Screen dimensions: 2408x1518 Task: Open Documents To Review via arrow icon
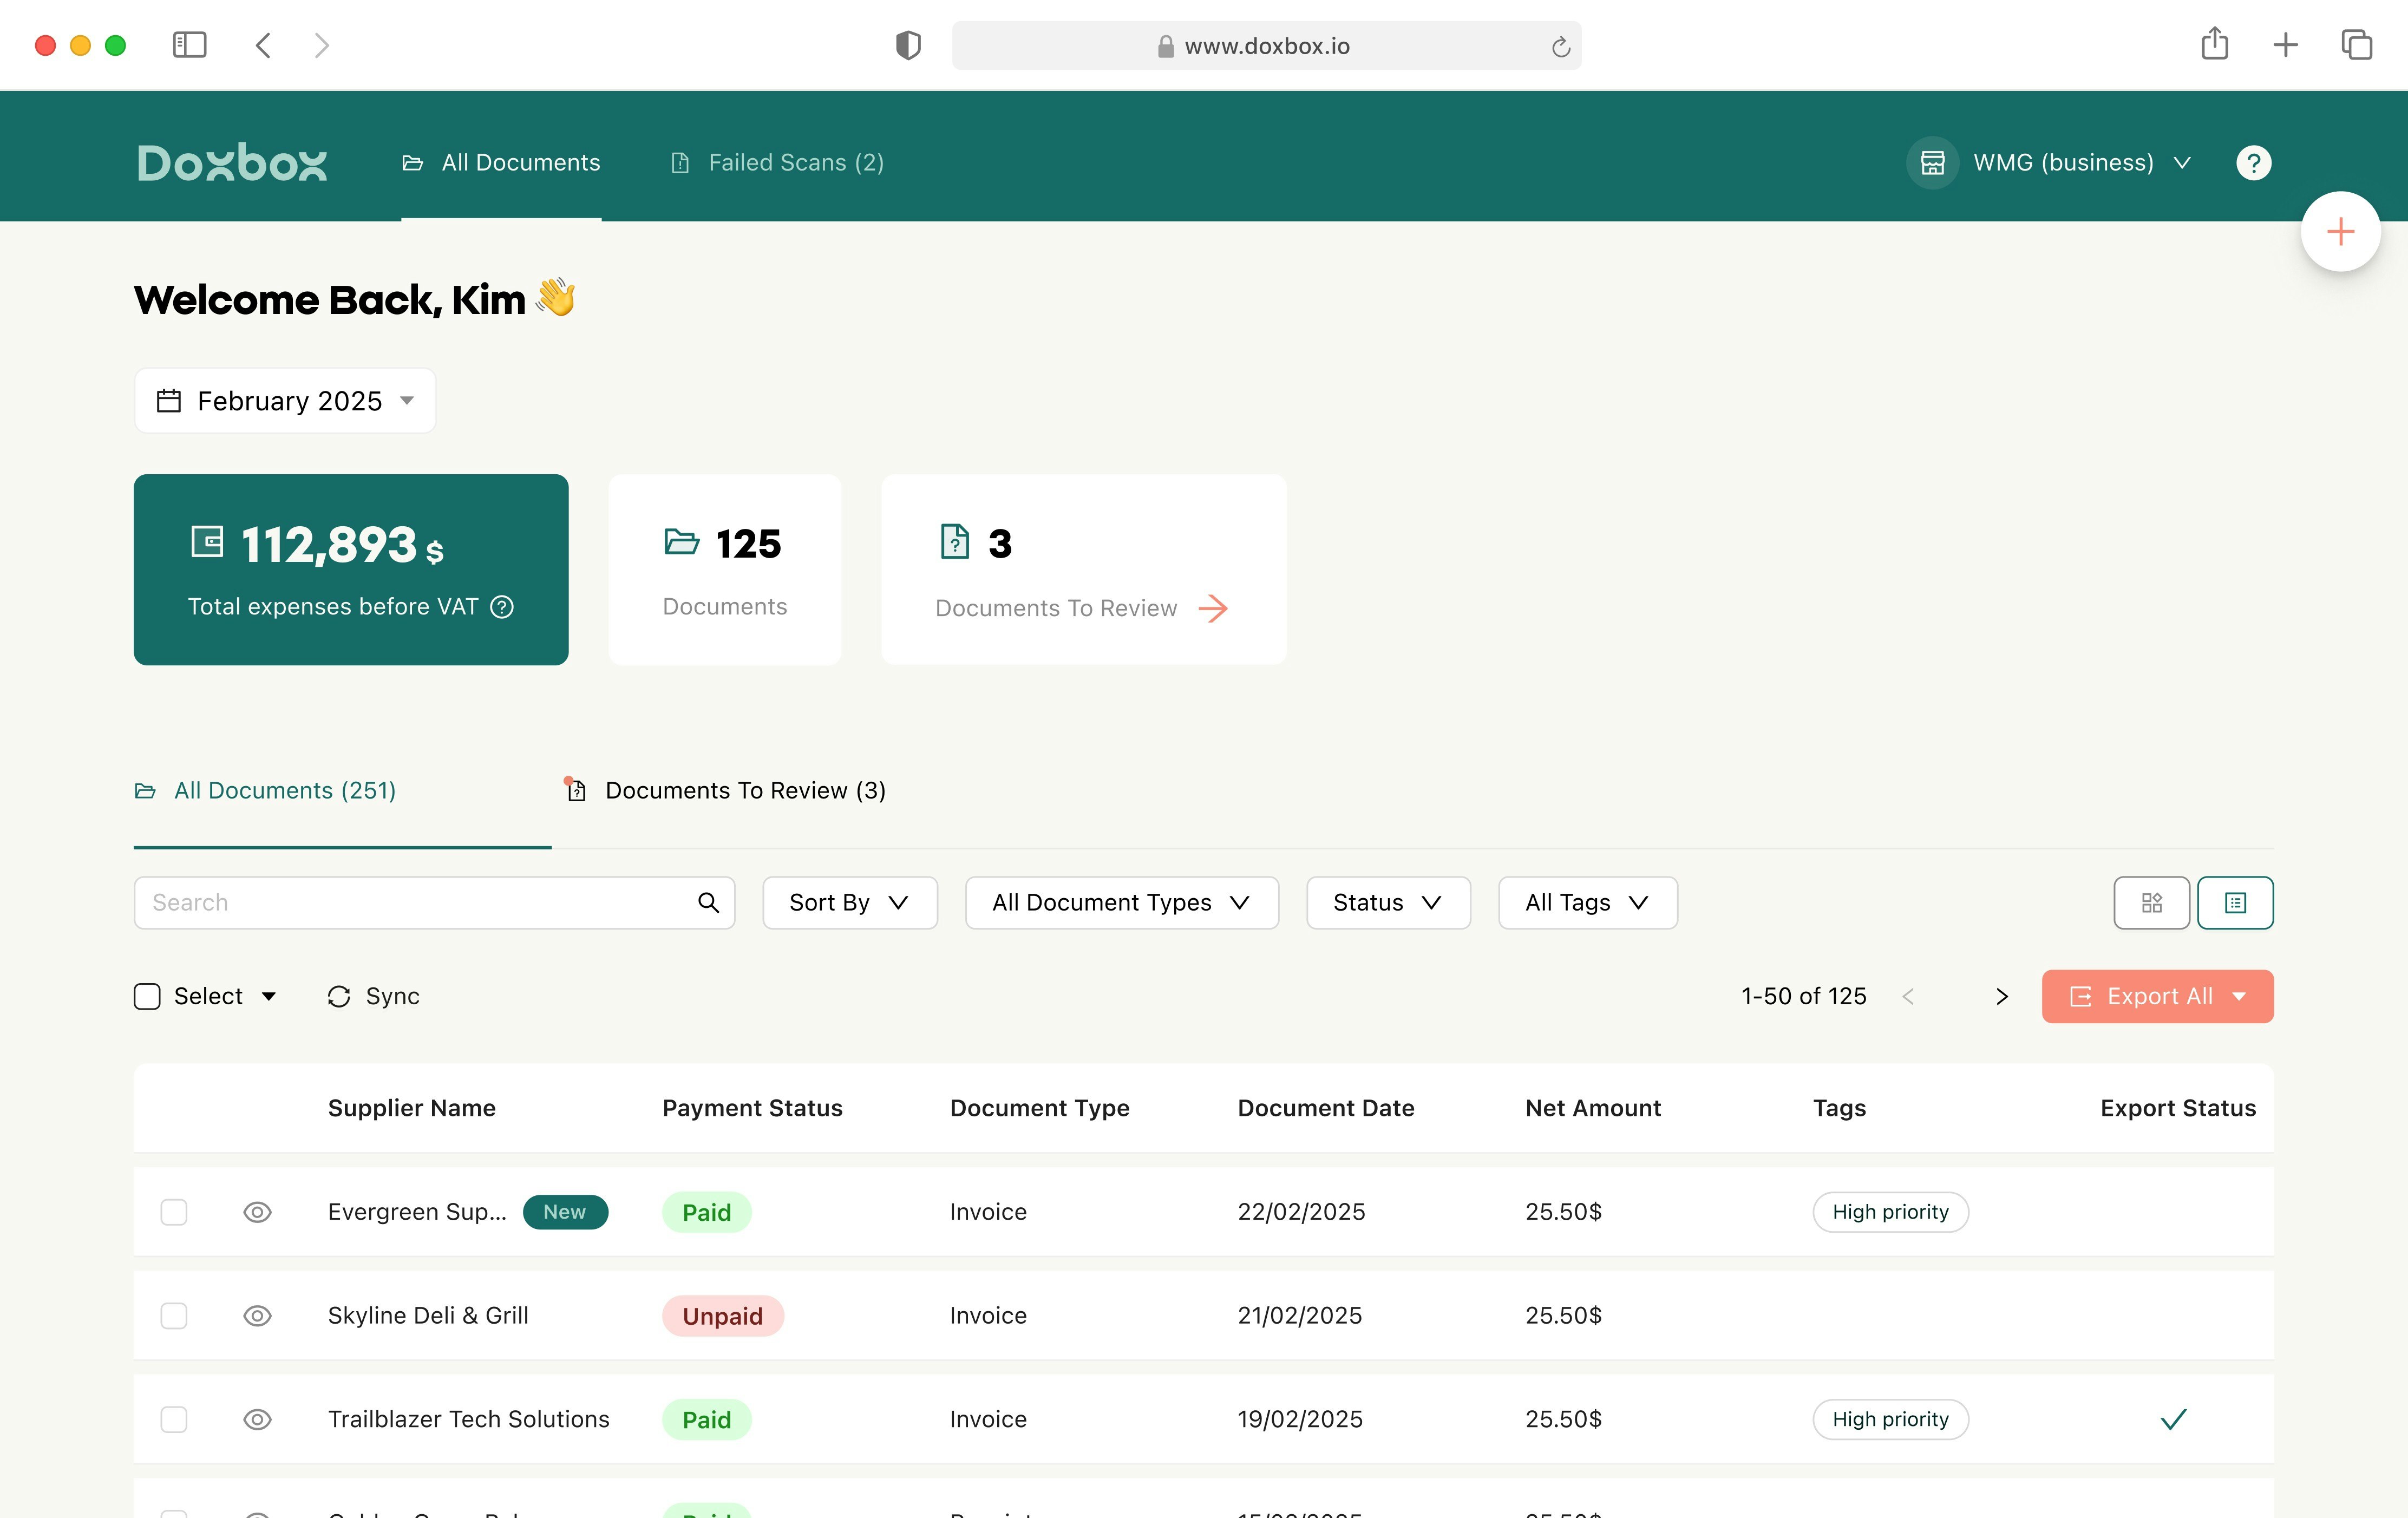coord(1214,608)
